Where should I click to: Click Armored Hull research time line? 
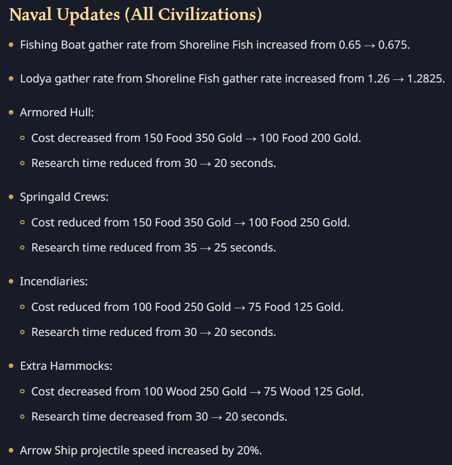153,163
